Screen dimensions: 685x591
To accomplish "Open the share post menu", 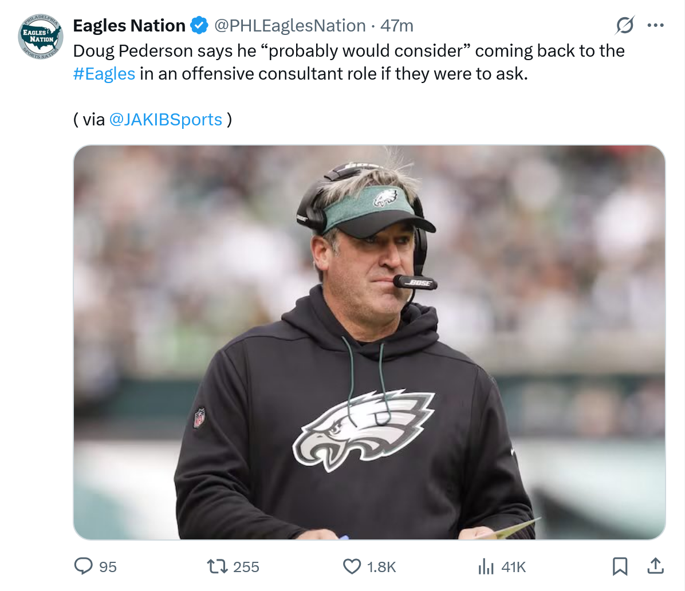I will point(655,566).
